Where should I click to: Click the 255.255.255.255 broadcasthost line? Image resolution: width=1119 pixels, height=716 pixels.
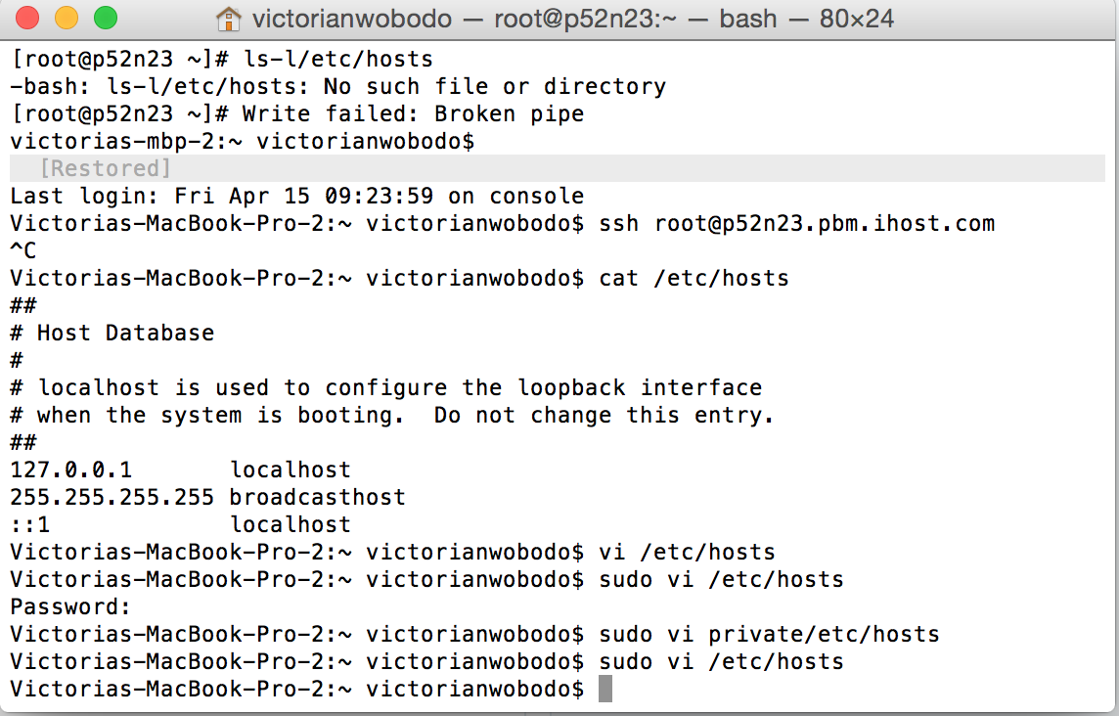click(x=207, y=497)
